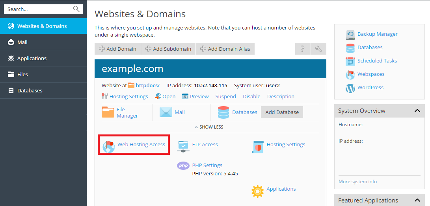Open the Web Hosting Access link
Screen dimensions: 430x206
pyautogui.click(x=141, y=144)
